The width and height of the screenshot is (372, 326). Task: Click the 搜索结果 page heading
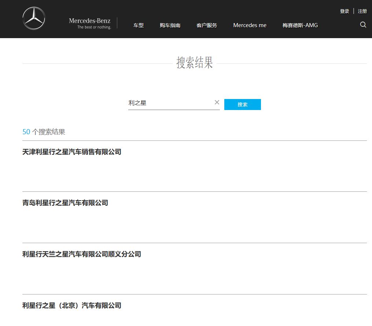(x=195, y=63)
